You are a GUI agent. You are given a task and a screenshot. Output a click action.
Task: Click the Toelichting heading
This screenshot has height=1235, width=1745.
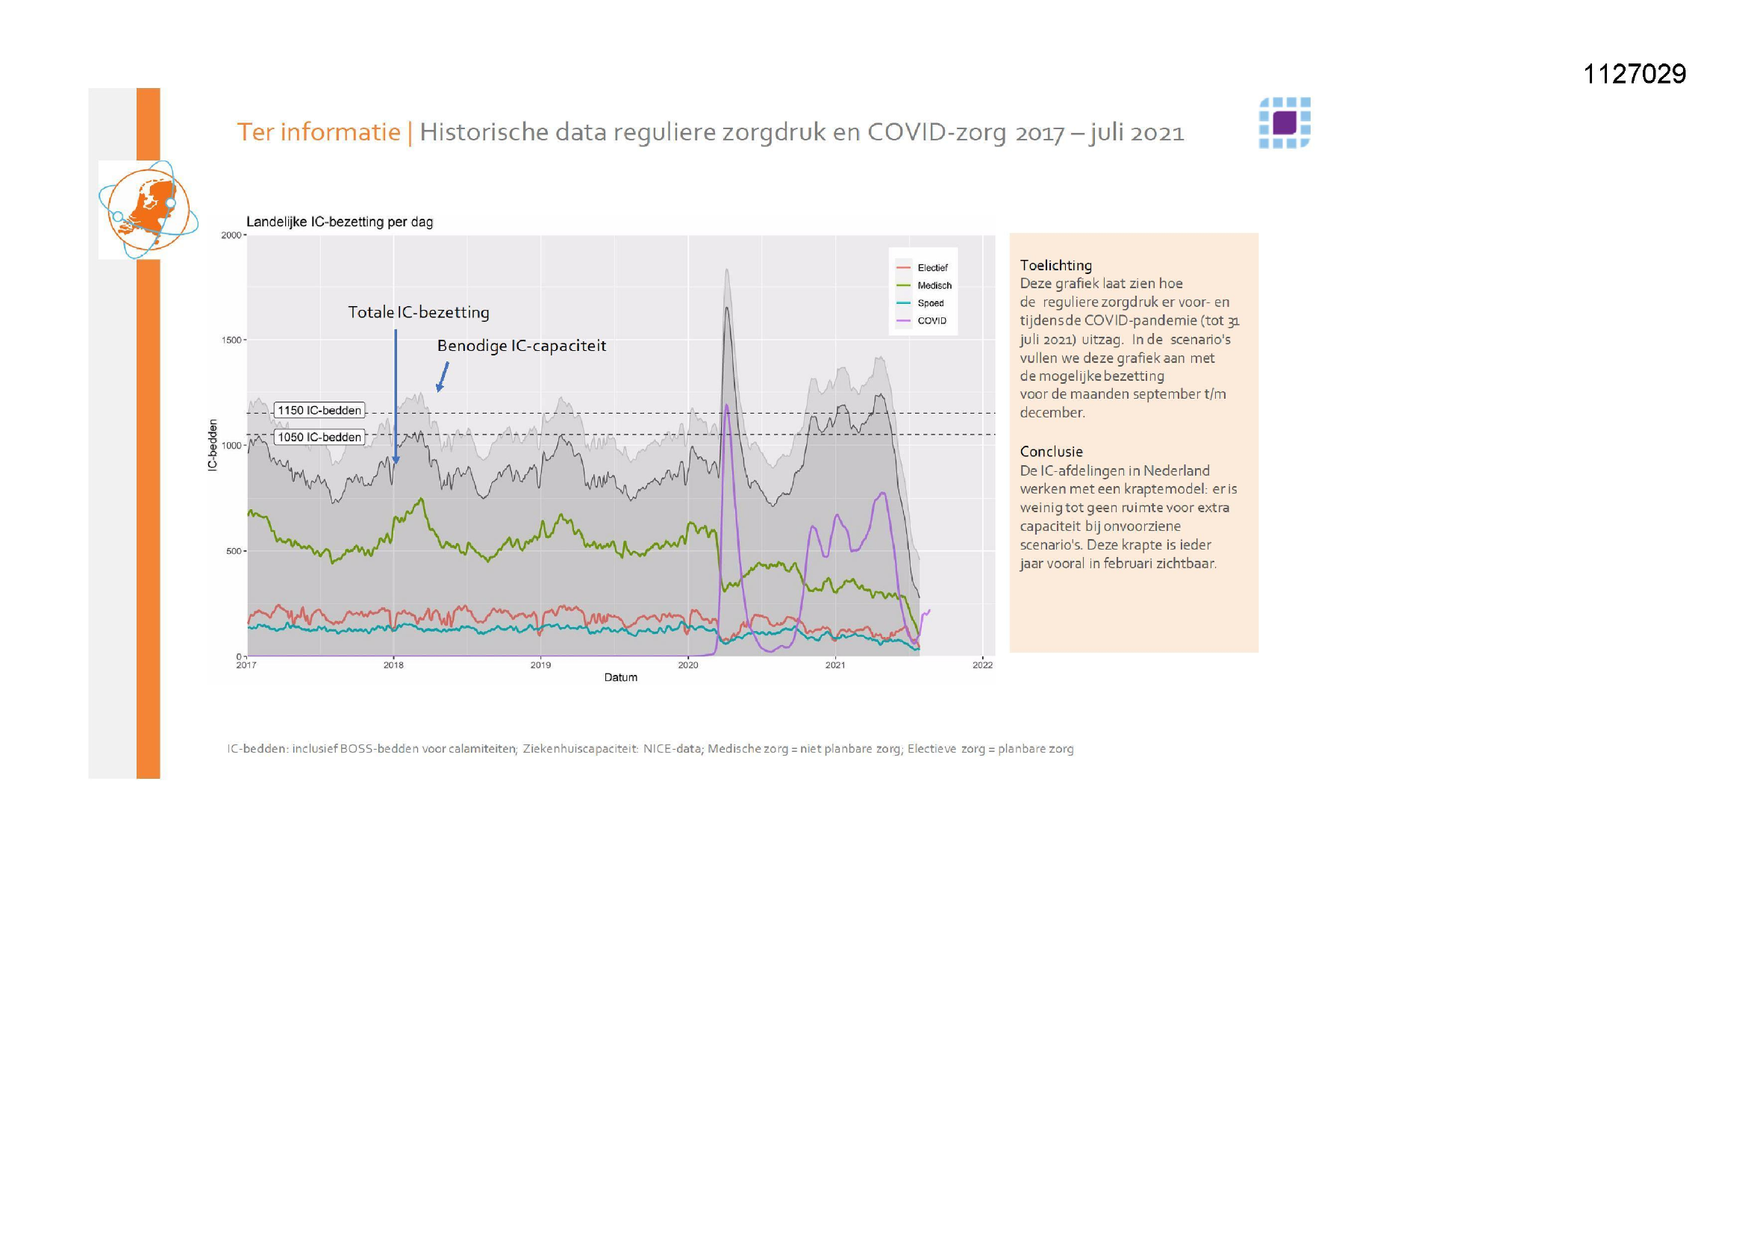(x=1055, y=264)
